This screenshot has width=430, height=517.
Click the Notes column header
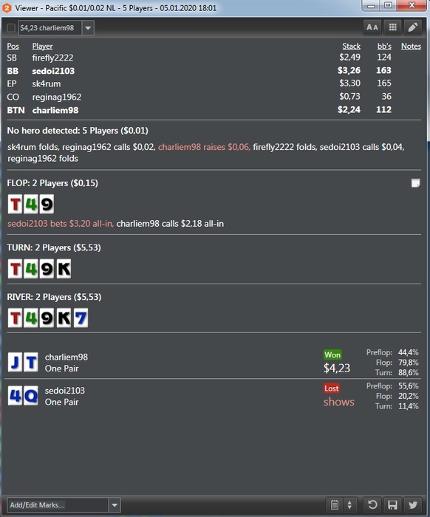point(411,46)
